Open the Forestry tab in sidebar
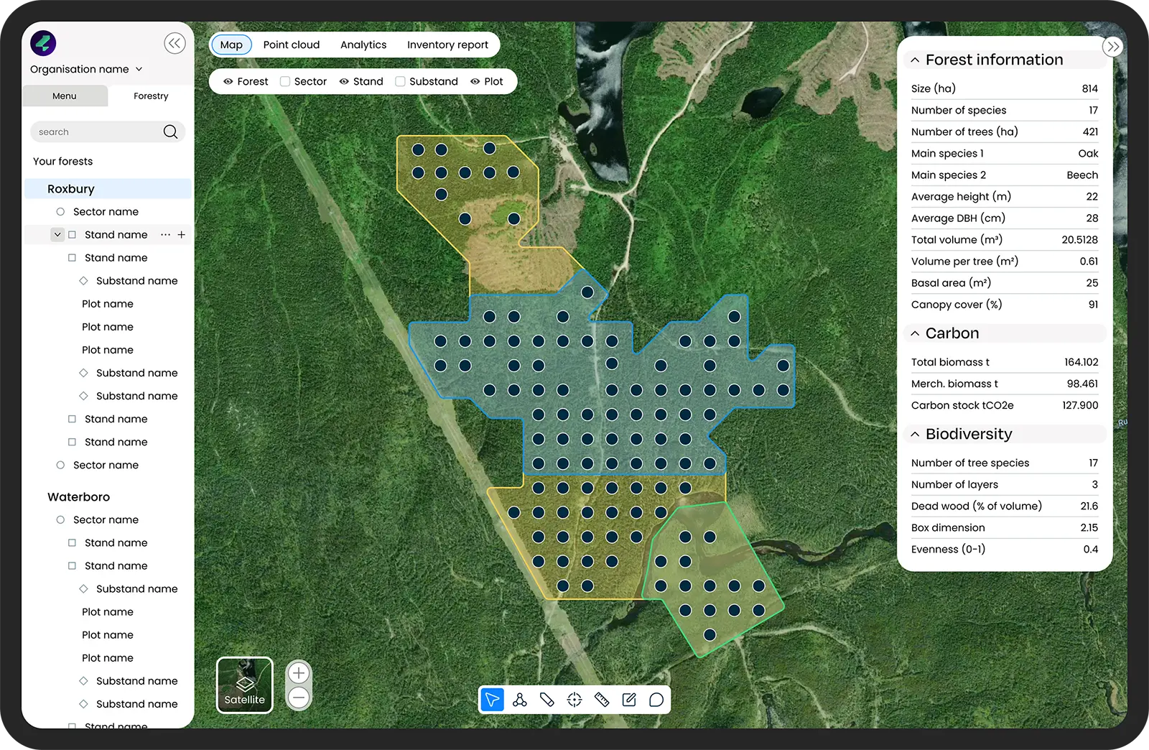This screenshot has height=750, width=1149. click(x=151, y=96)
